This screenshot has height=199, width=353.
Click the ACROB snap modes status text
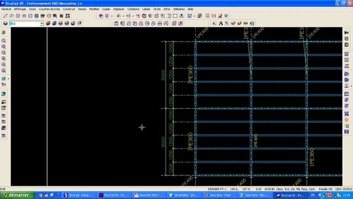click(290, 189)
